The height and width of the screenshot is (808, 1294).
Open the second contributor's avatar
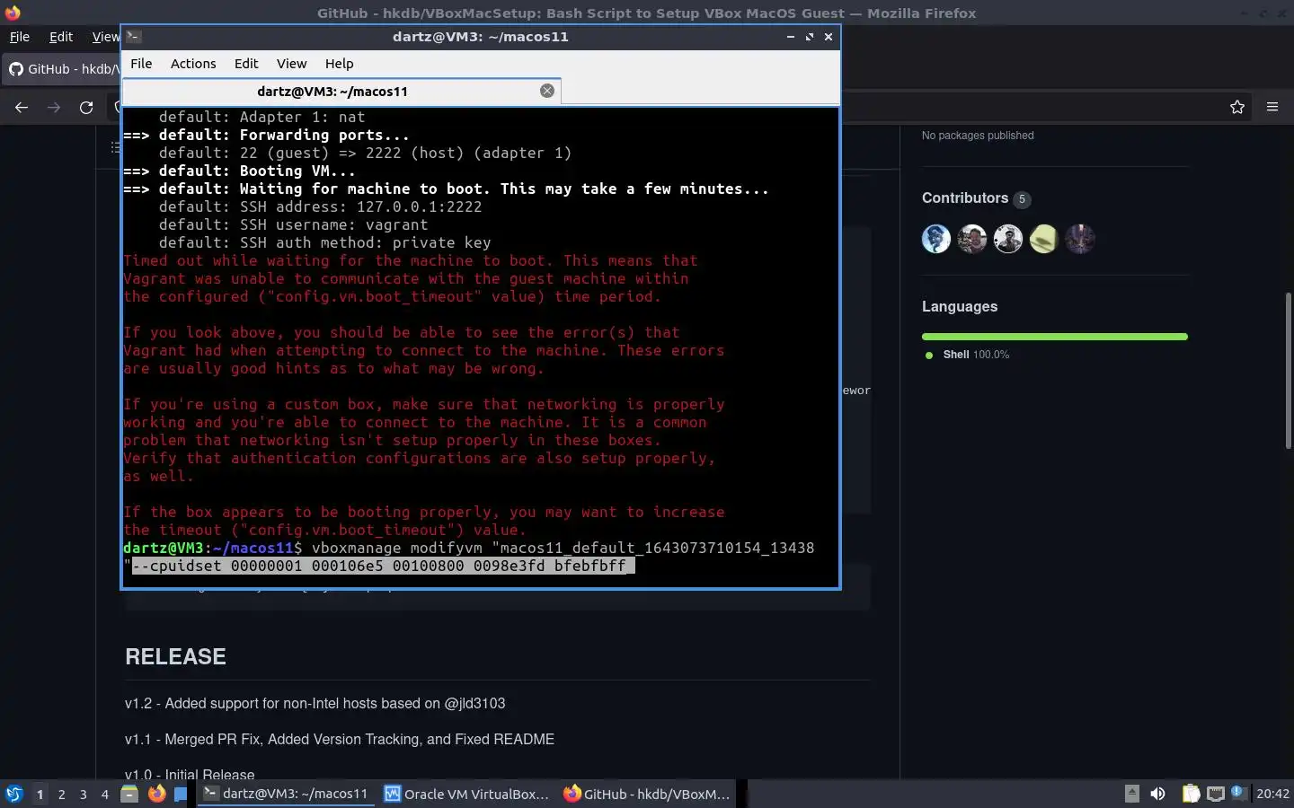click(972, 239)
